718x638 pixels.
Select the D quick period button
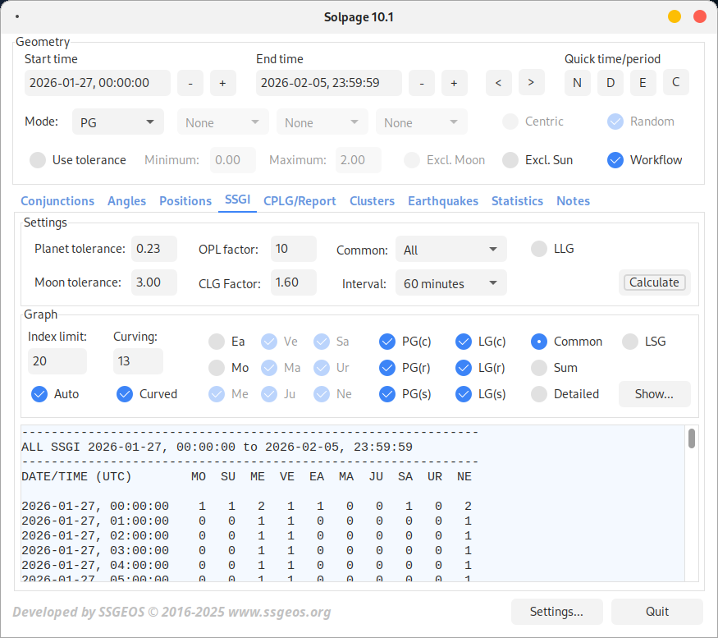pyautogui.click(x=610, y=82)
